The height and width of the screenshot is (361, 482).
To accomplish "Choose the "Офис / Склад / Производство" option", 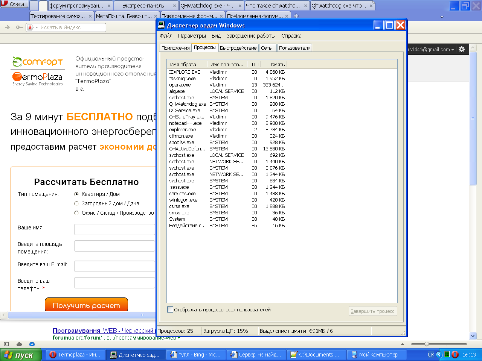I will pyautogui.click(x=76, y=213).
